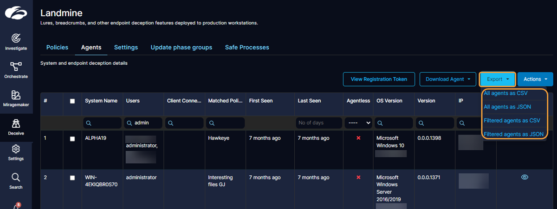
Task: Tick the checkbox for ALPHA19 row
Action: [72, 139]
